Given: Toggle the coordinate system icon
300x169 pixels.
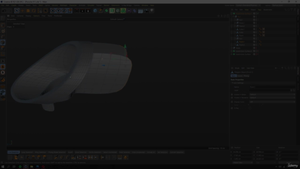Looking at the screenshot, I should 70,11.
